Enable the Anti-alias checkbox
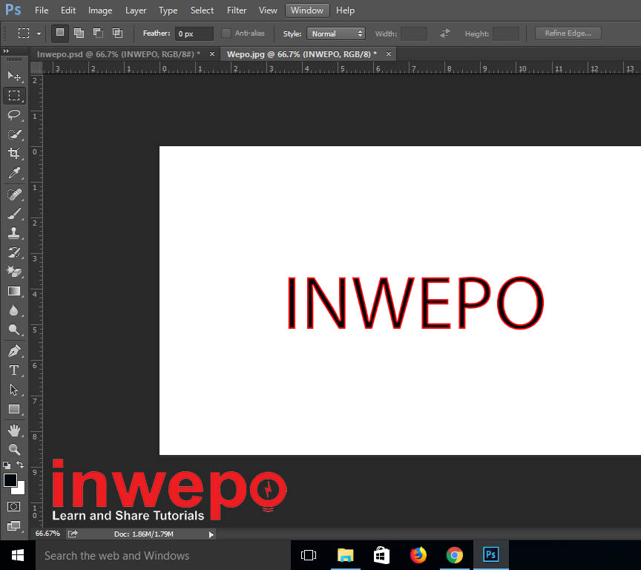Screen dimensions: 641x570 click(x=226, y=33)
